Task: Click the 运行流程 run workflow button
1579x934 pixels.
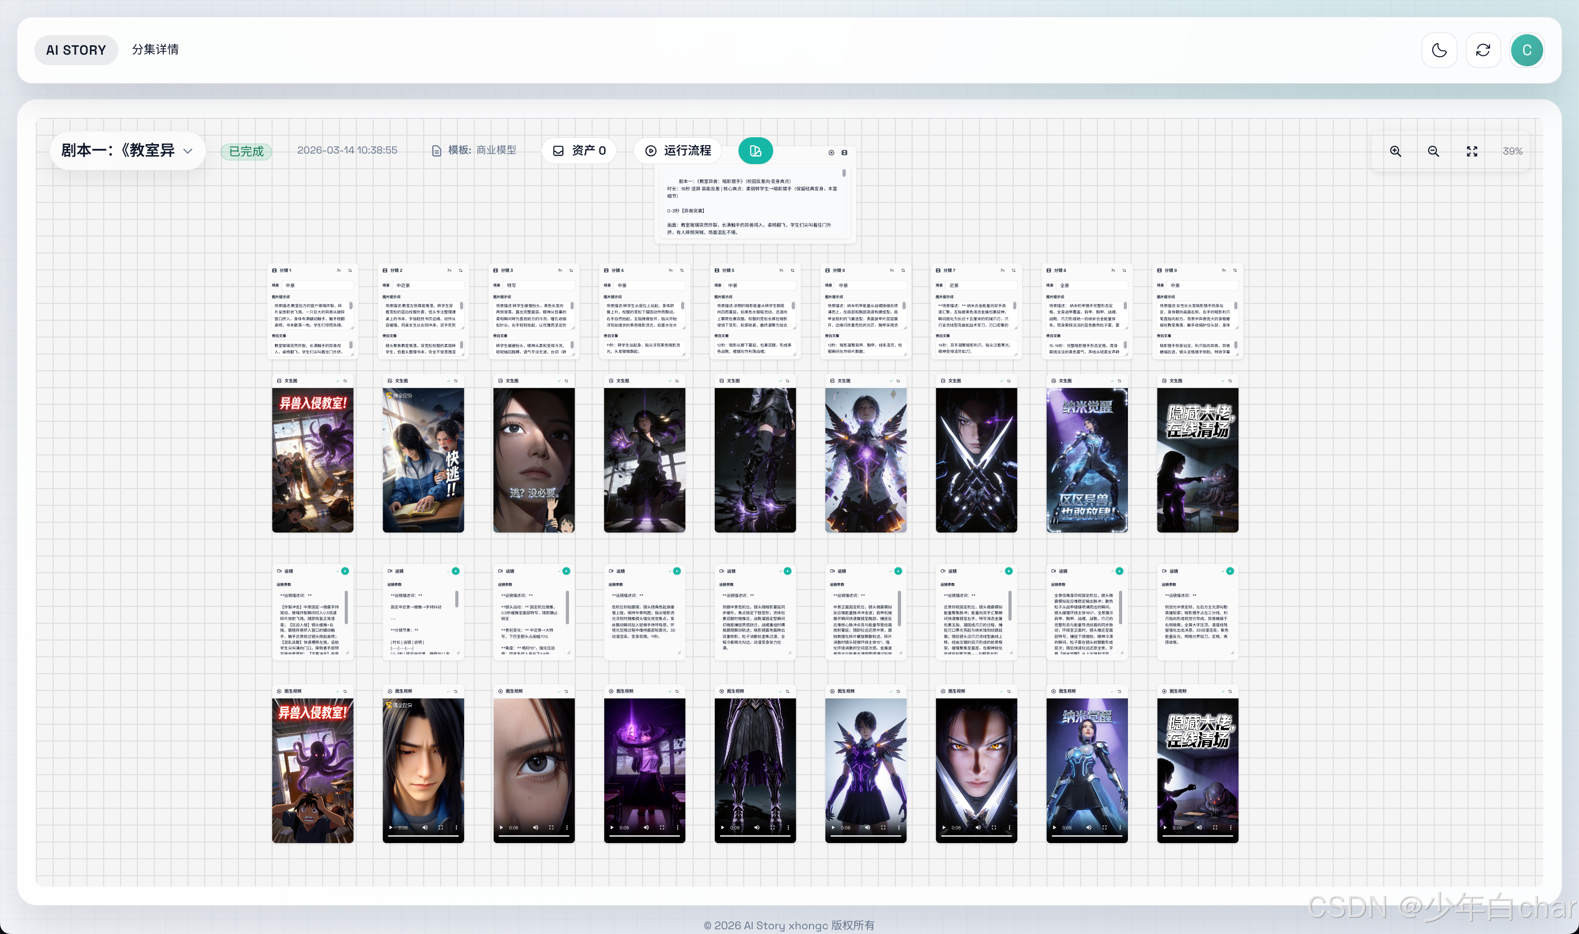Action: [x=678, y=151]
